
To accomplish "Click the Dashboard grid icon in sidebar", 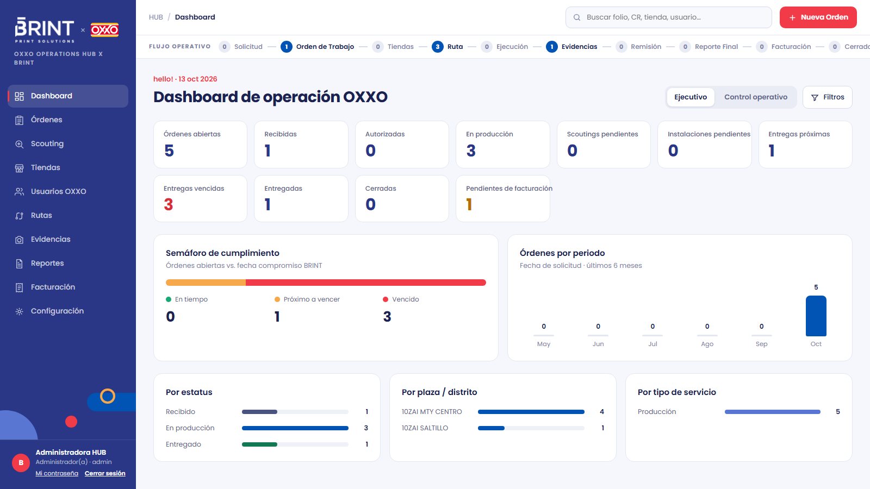I will click(19, 96).
